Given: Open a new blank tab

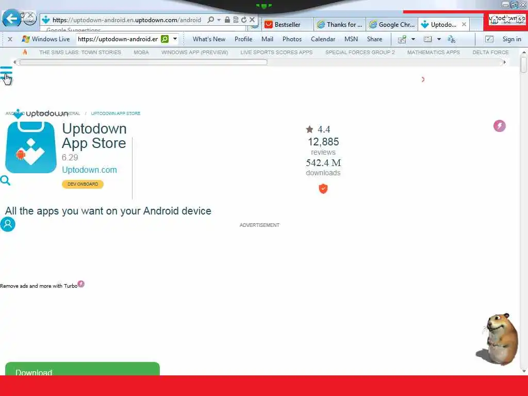Looking at the screenshot, I should [476, 25].
